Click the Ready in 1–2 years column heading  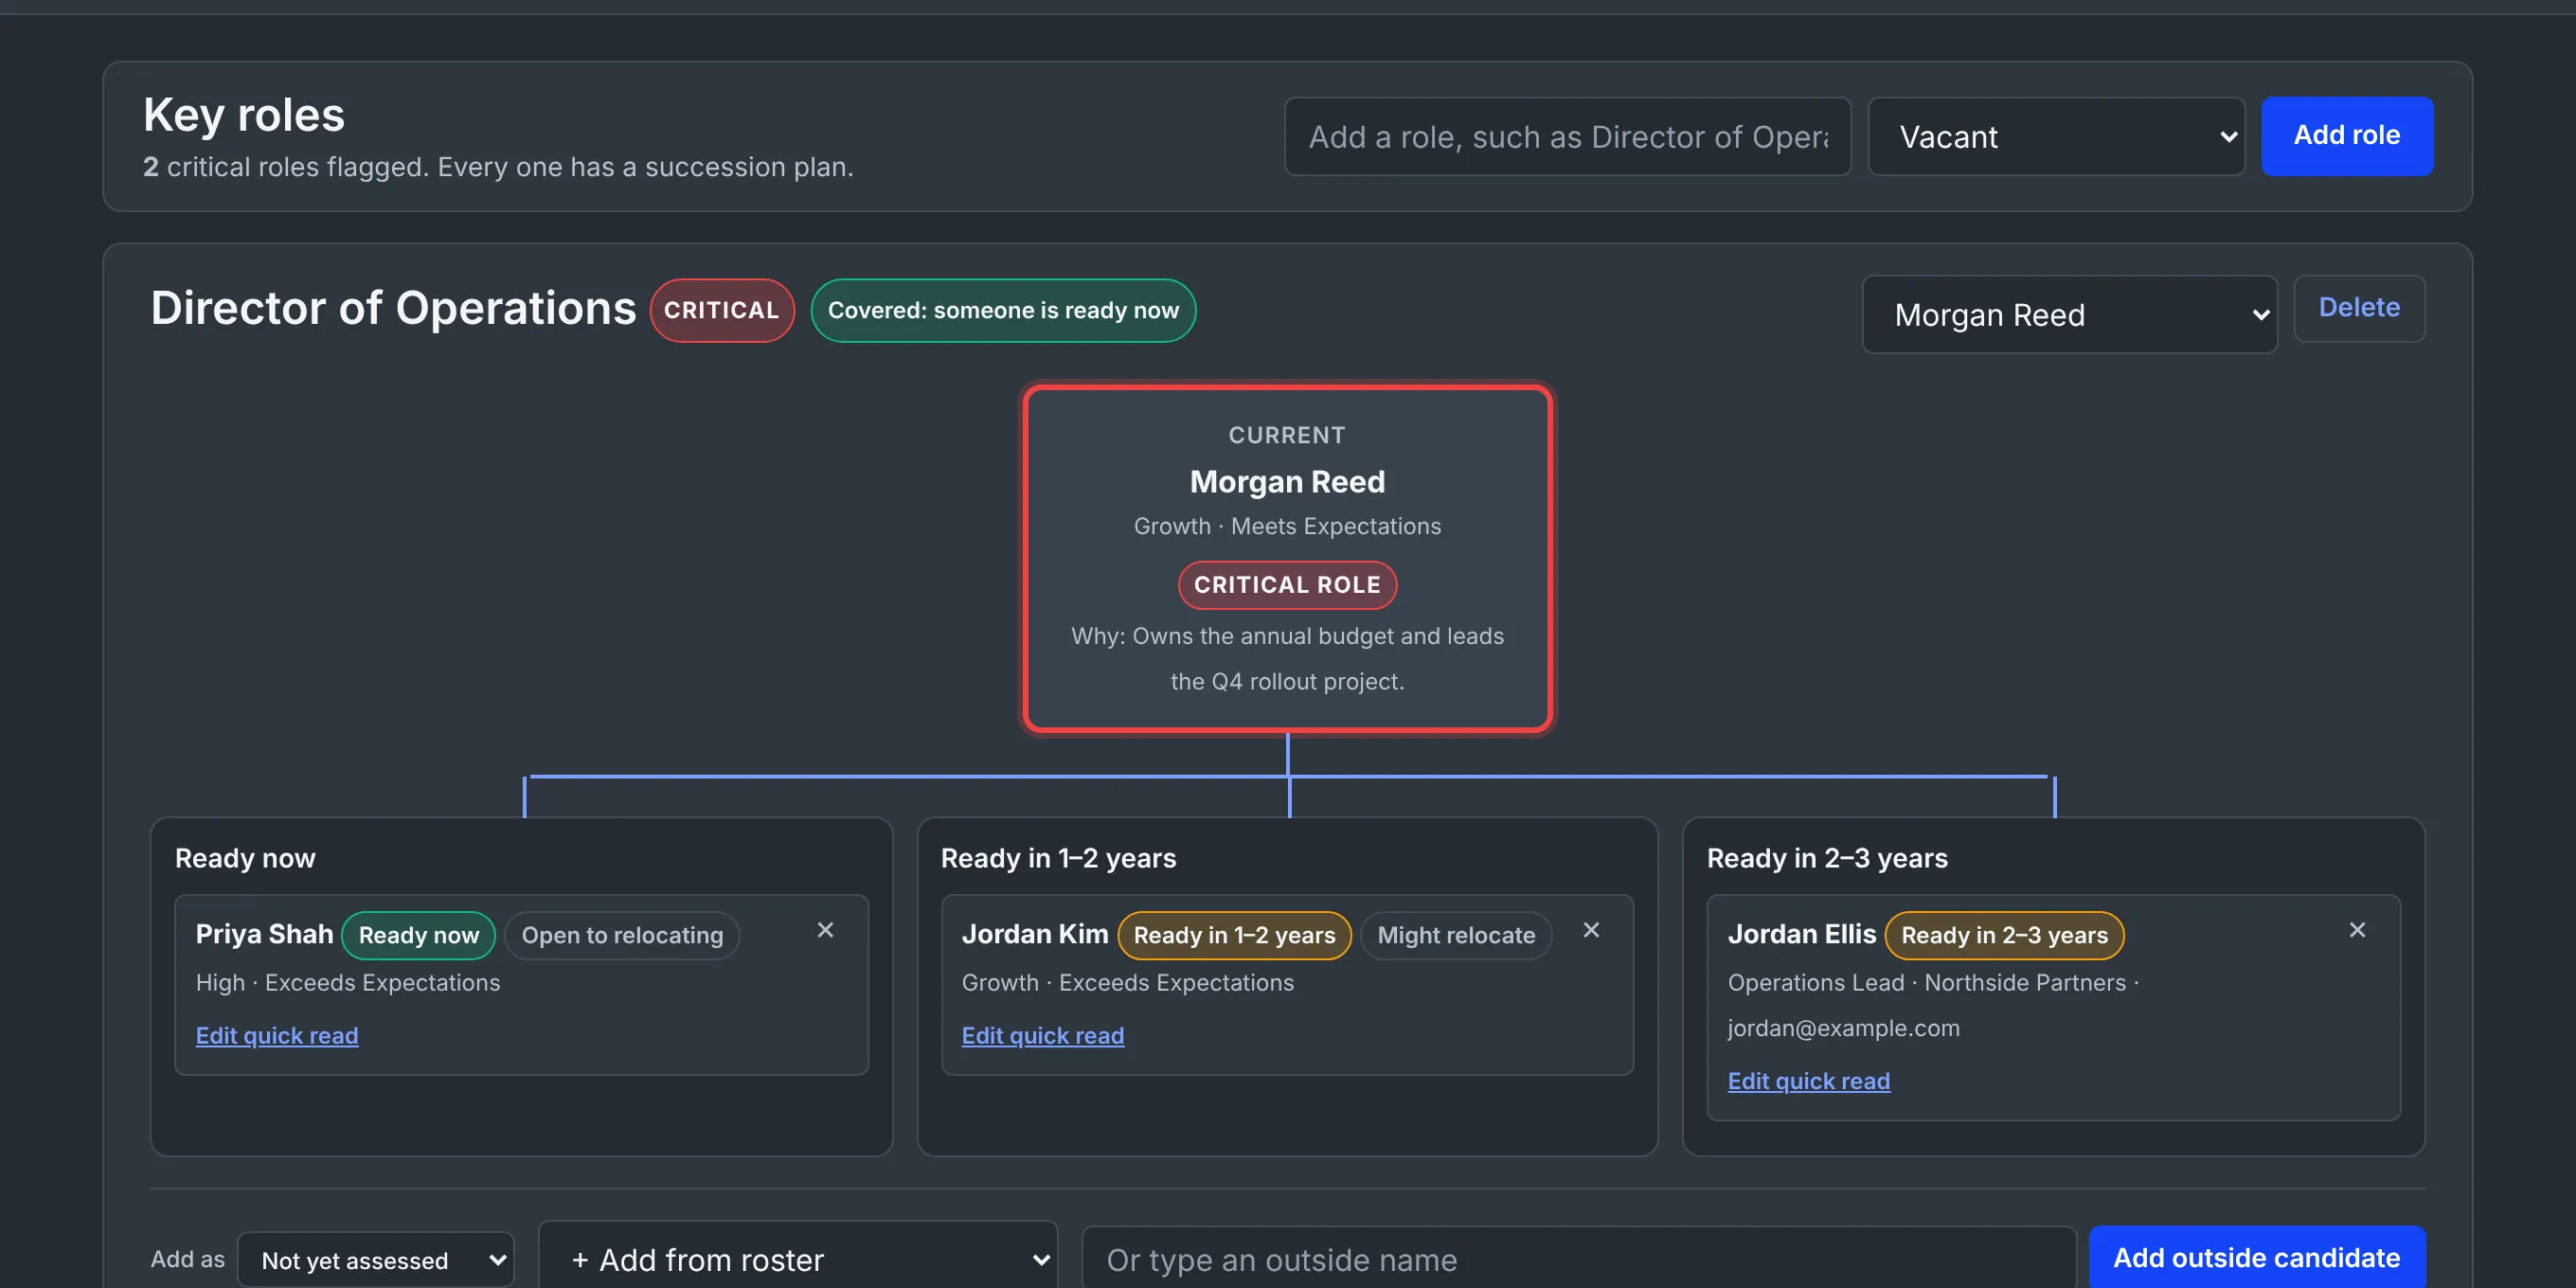tap(1059, 858)
